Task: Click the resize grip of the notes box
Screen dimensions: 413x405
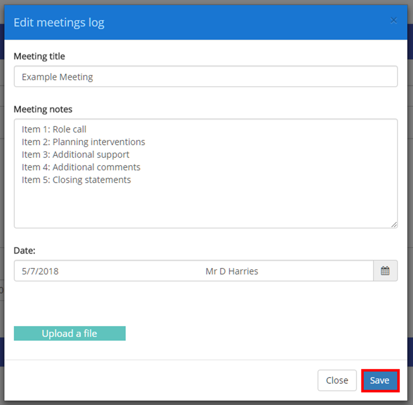Action: tap(394, 224)
